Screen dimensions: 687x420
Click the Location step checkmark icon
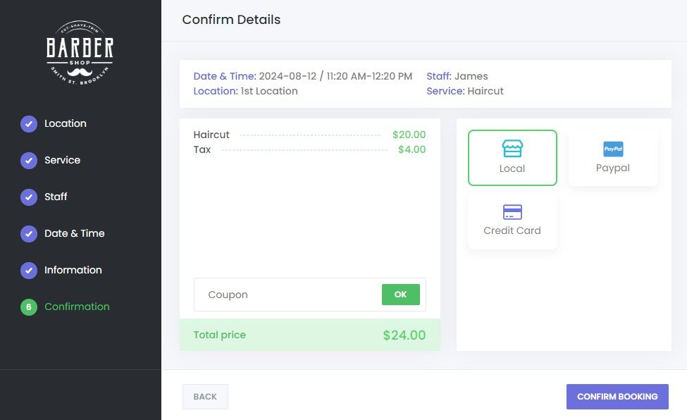[28, 124]
